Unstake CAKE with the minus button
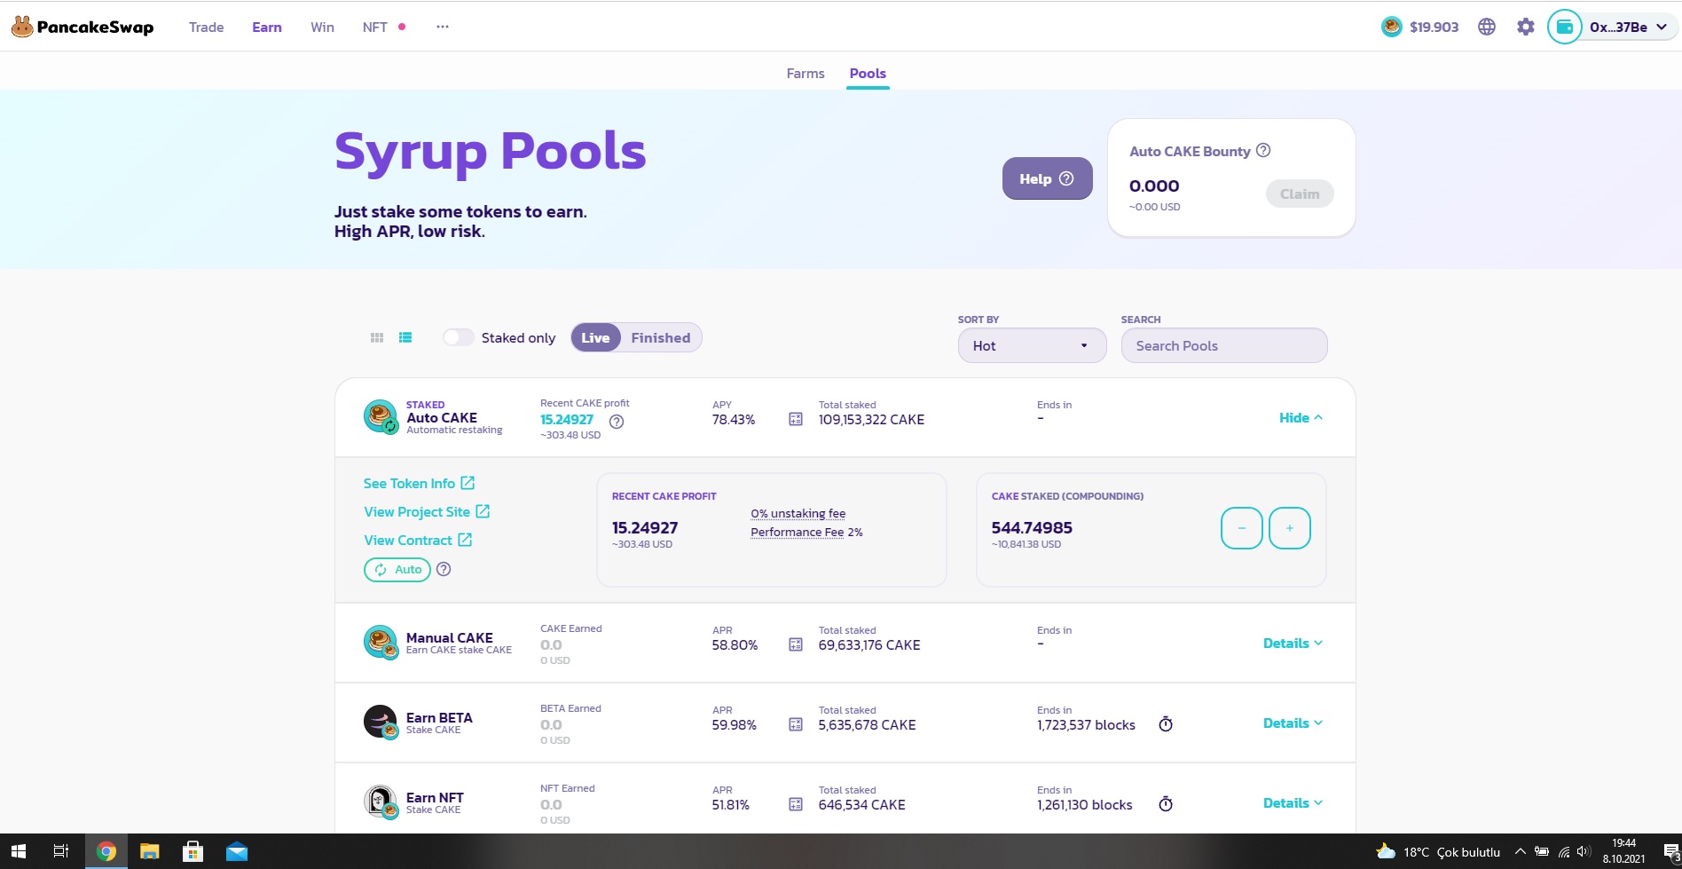The height and width of the screenshot is (869, 1682). coord(1242,528)
